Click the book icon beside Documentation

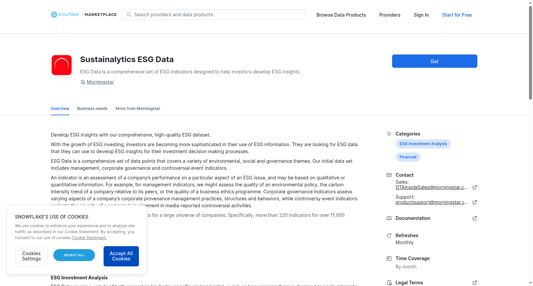click(x=389, y=218)
